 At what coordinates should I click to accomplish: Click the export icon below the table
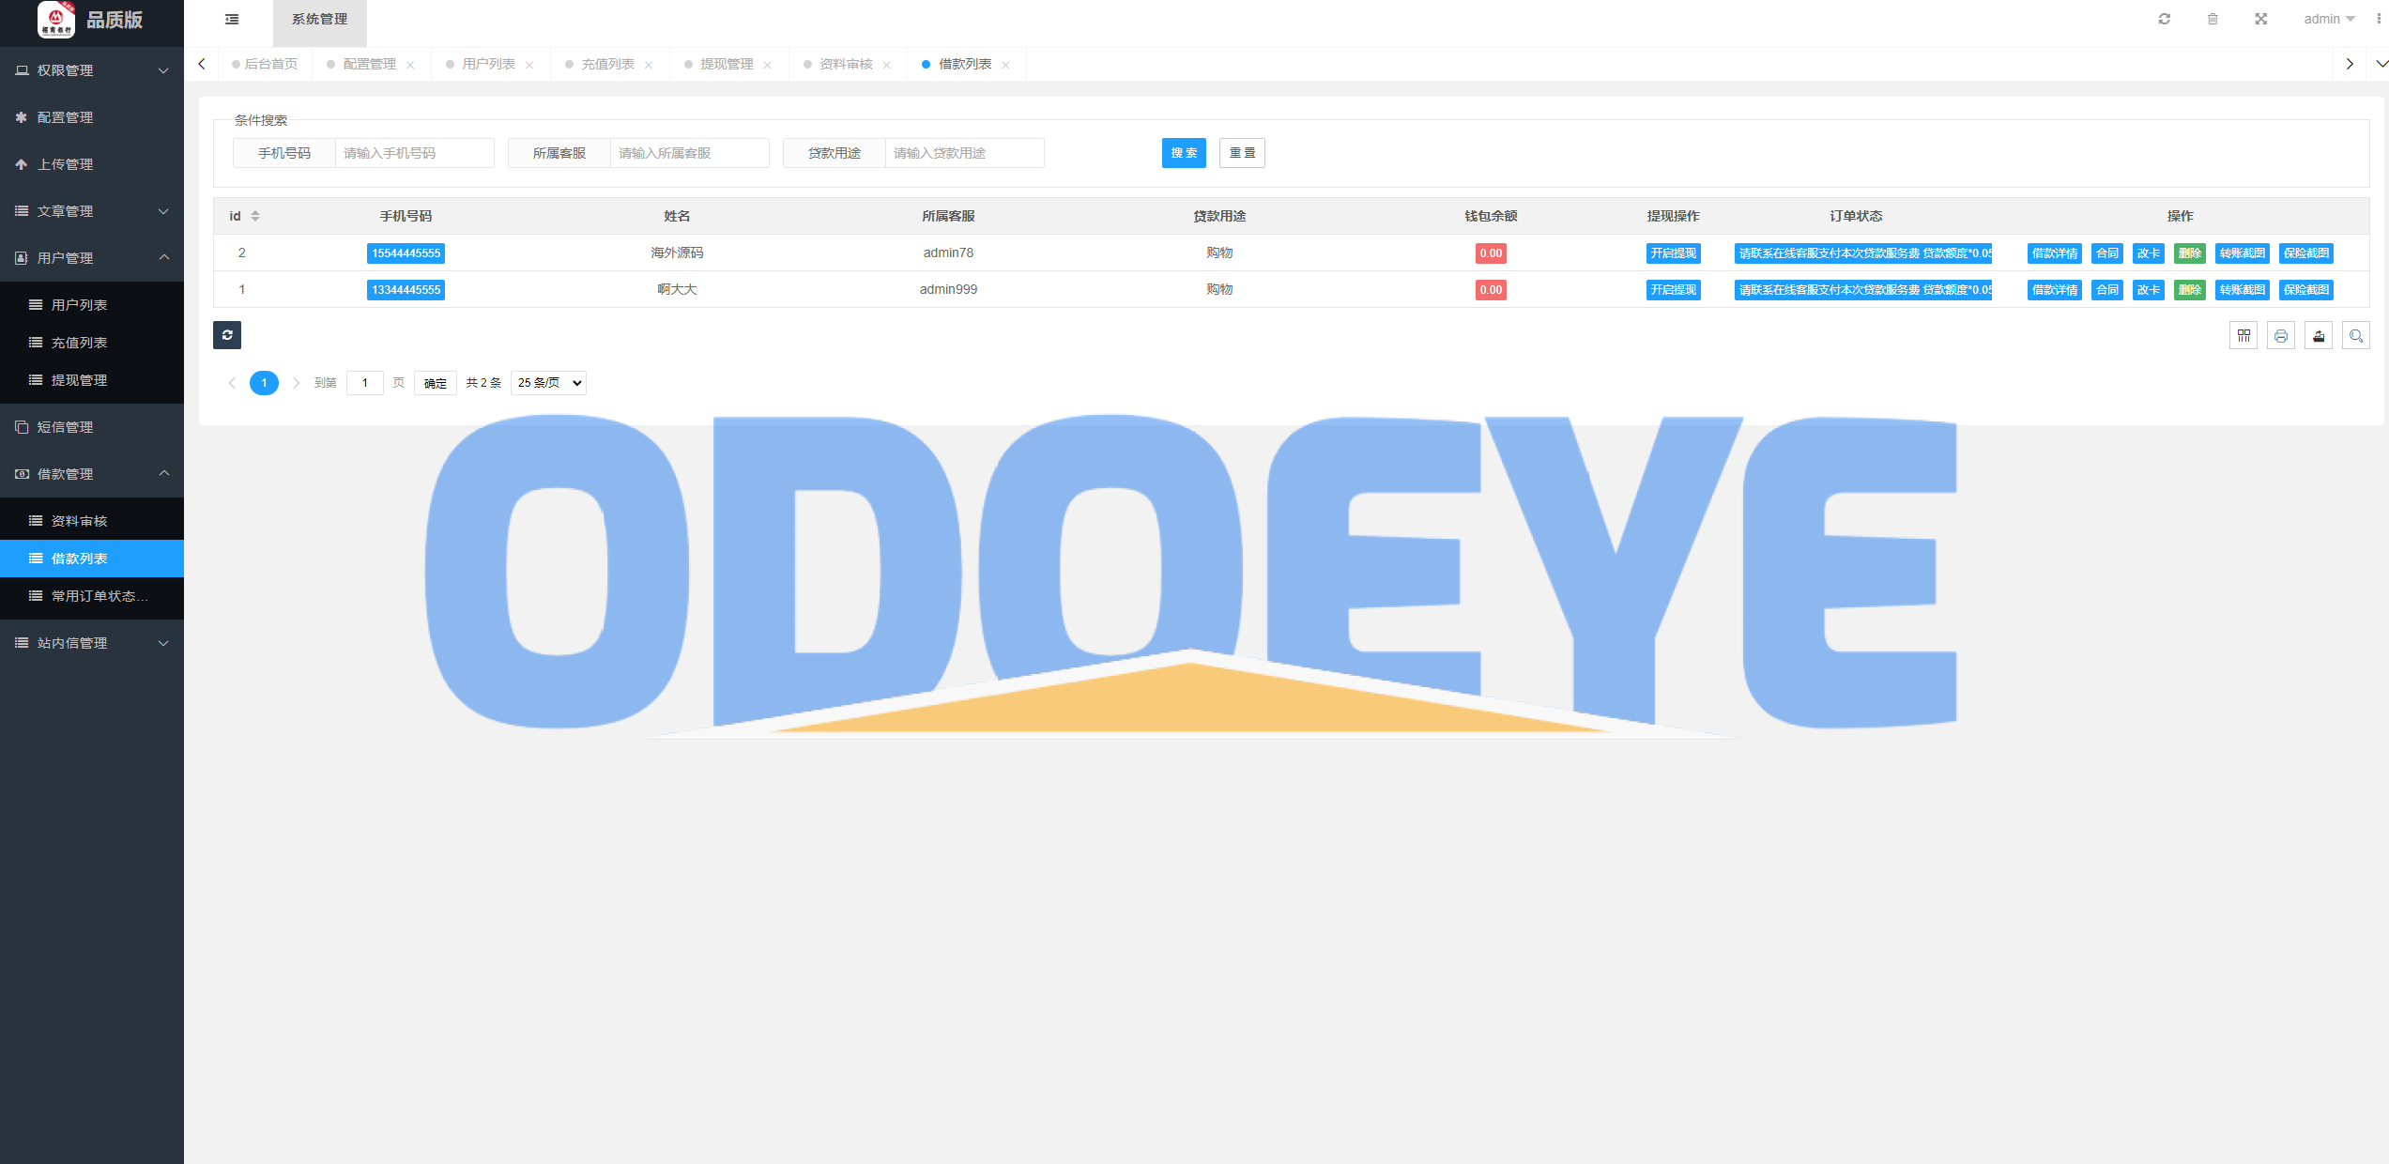2319,335
